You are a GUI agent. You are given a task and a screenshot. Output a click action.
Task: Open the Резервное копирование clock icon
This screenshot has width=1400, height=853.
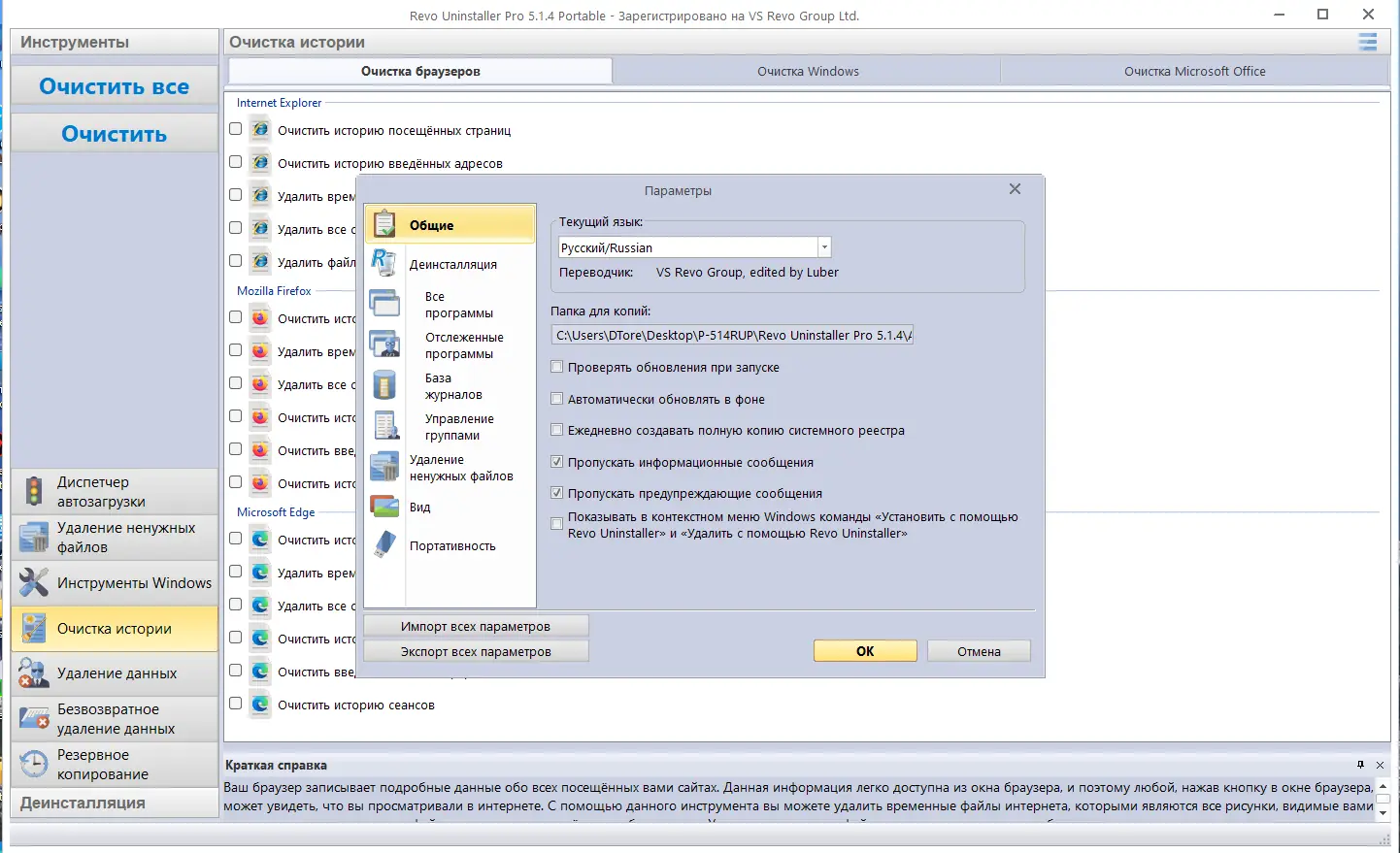pyautogui.click(x=34, y=764)
